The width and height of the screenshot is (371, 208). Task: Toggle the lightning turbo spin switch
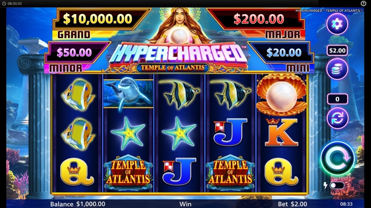337,185
